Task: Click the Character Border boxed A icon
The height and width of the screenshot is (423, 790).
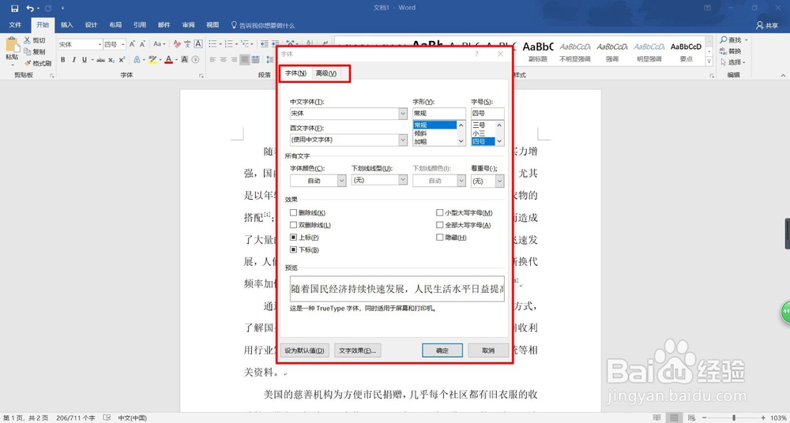Action: pyautogui.click(x=198, y=44)
